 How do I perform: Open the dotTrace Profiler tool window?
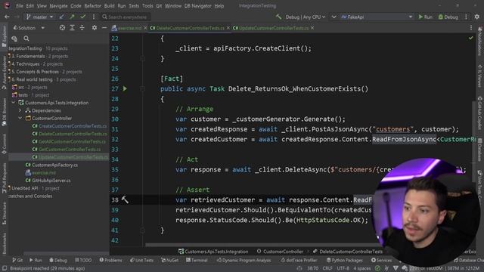[299, 260]
